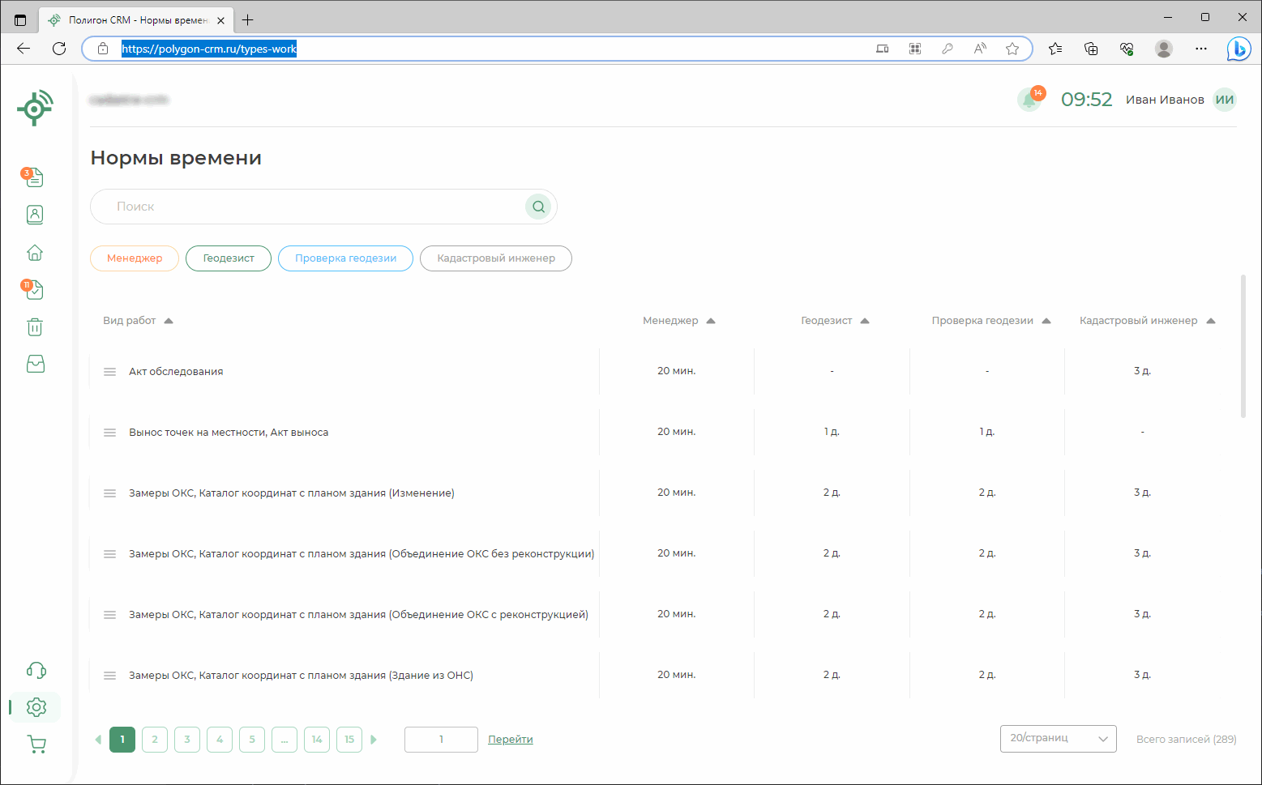The image size is (1262, 785).
Task: Open browser settings and more menu
Action: pos(1201,49)
